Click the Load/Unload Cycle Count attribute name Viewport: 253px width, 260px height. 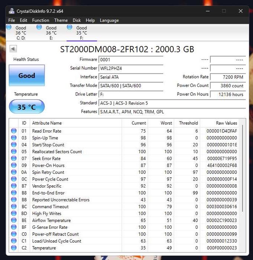click(56, 241)
